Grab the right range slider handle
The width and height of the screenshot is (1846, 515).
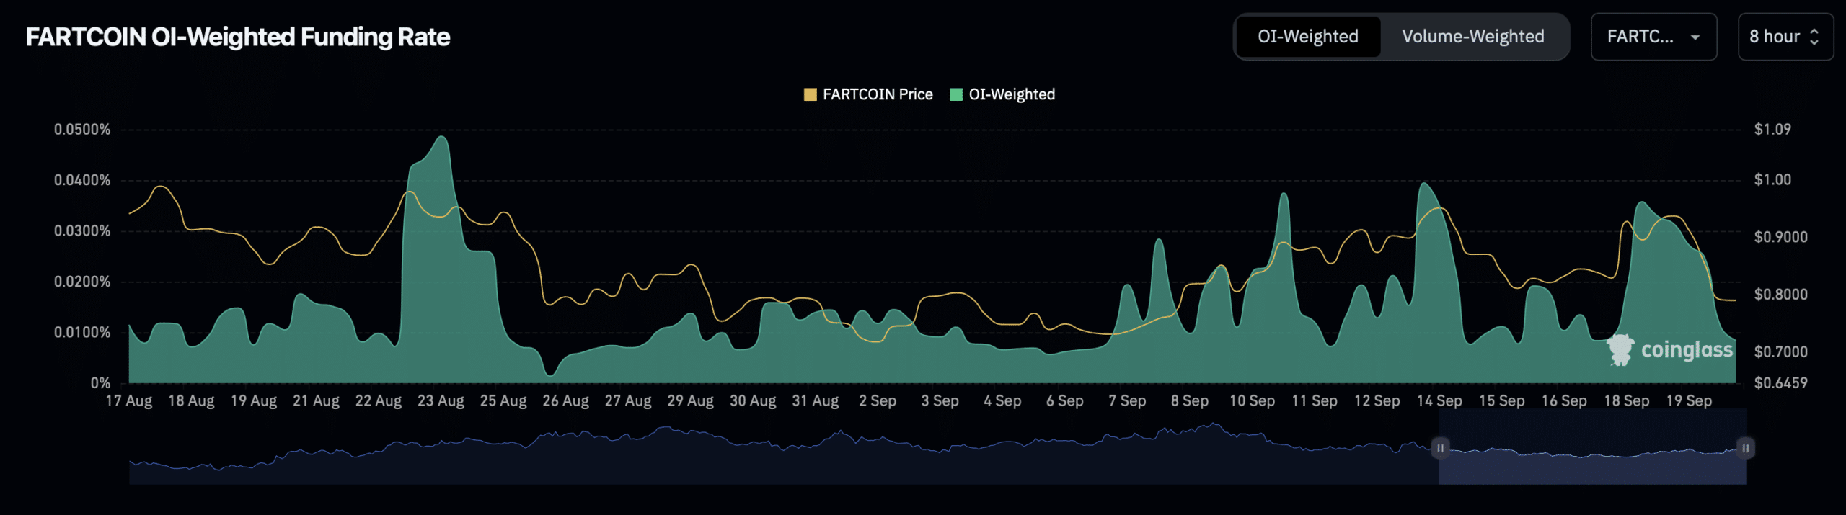pos(1746,448)
